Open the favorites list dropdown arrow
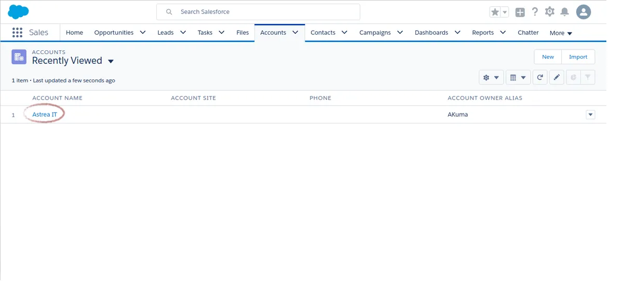This screenshot has height=296, width=623. (505, 12)
